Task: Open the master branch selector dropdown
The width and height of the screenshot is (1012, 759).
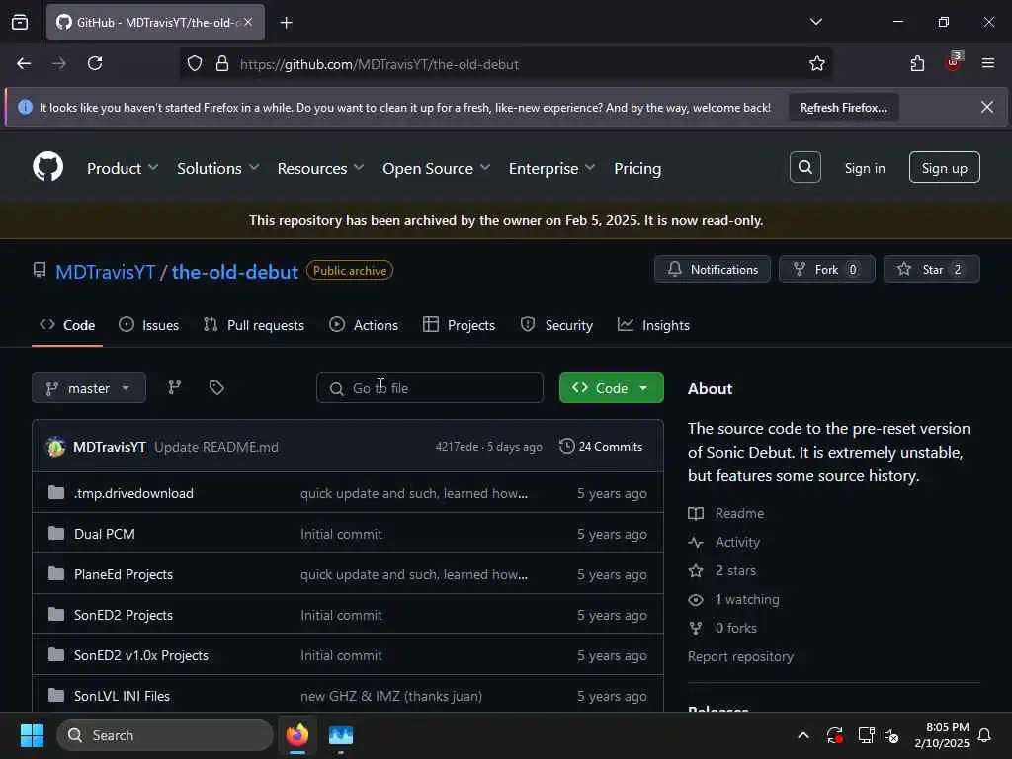Action: click(x=89, y=387)
